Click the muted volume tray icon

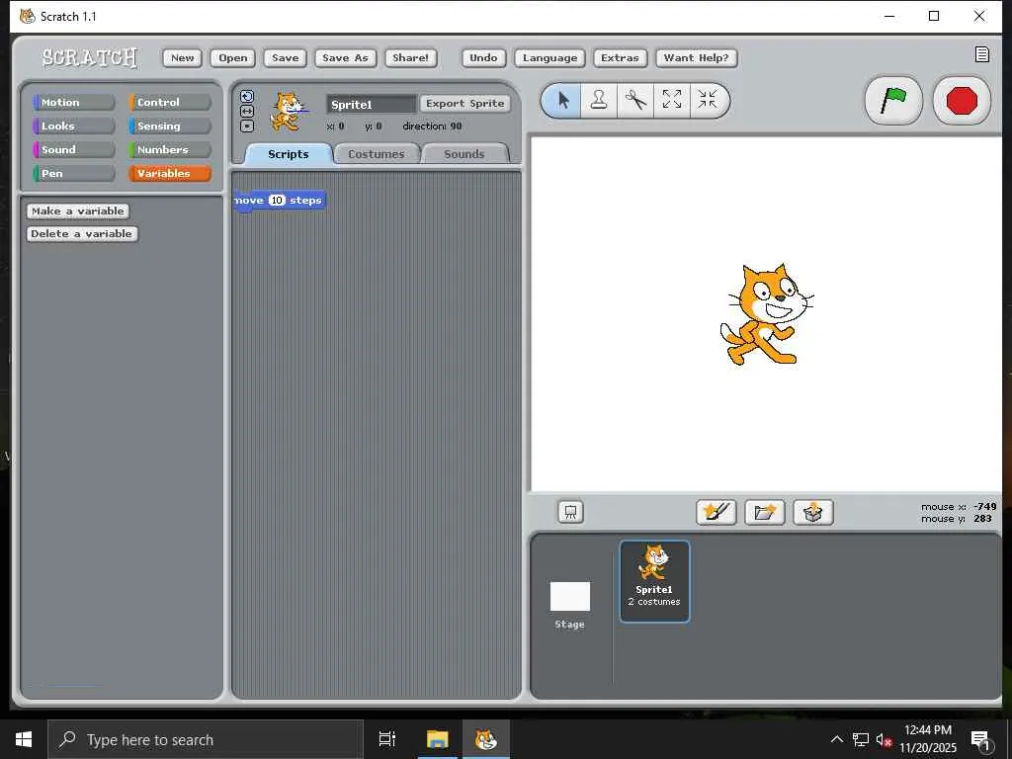click(884, 739)
